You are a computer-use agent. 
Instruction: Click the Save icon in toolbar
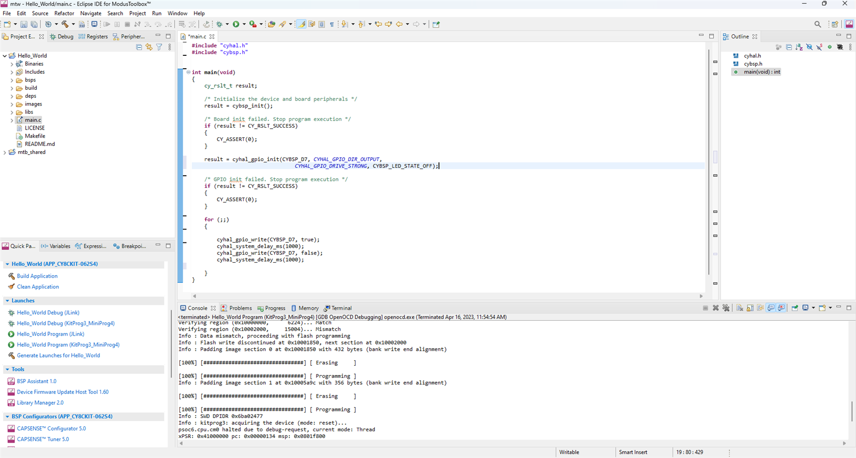click(x=24, y=24)
